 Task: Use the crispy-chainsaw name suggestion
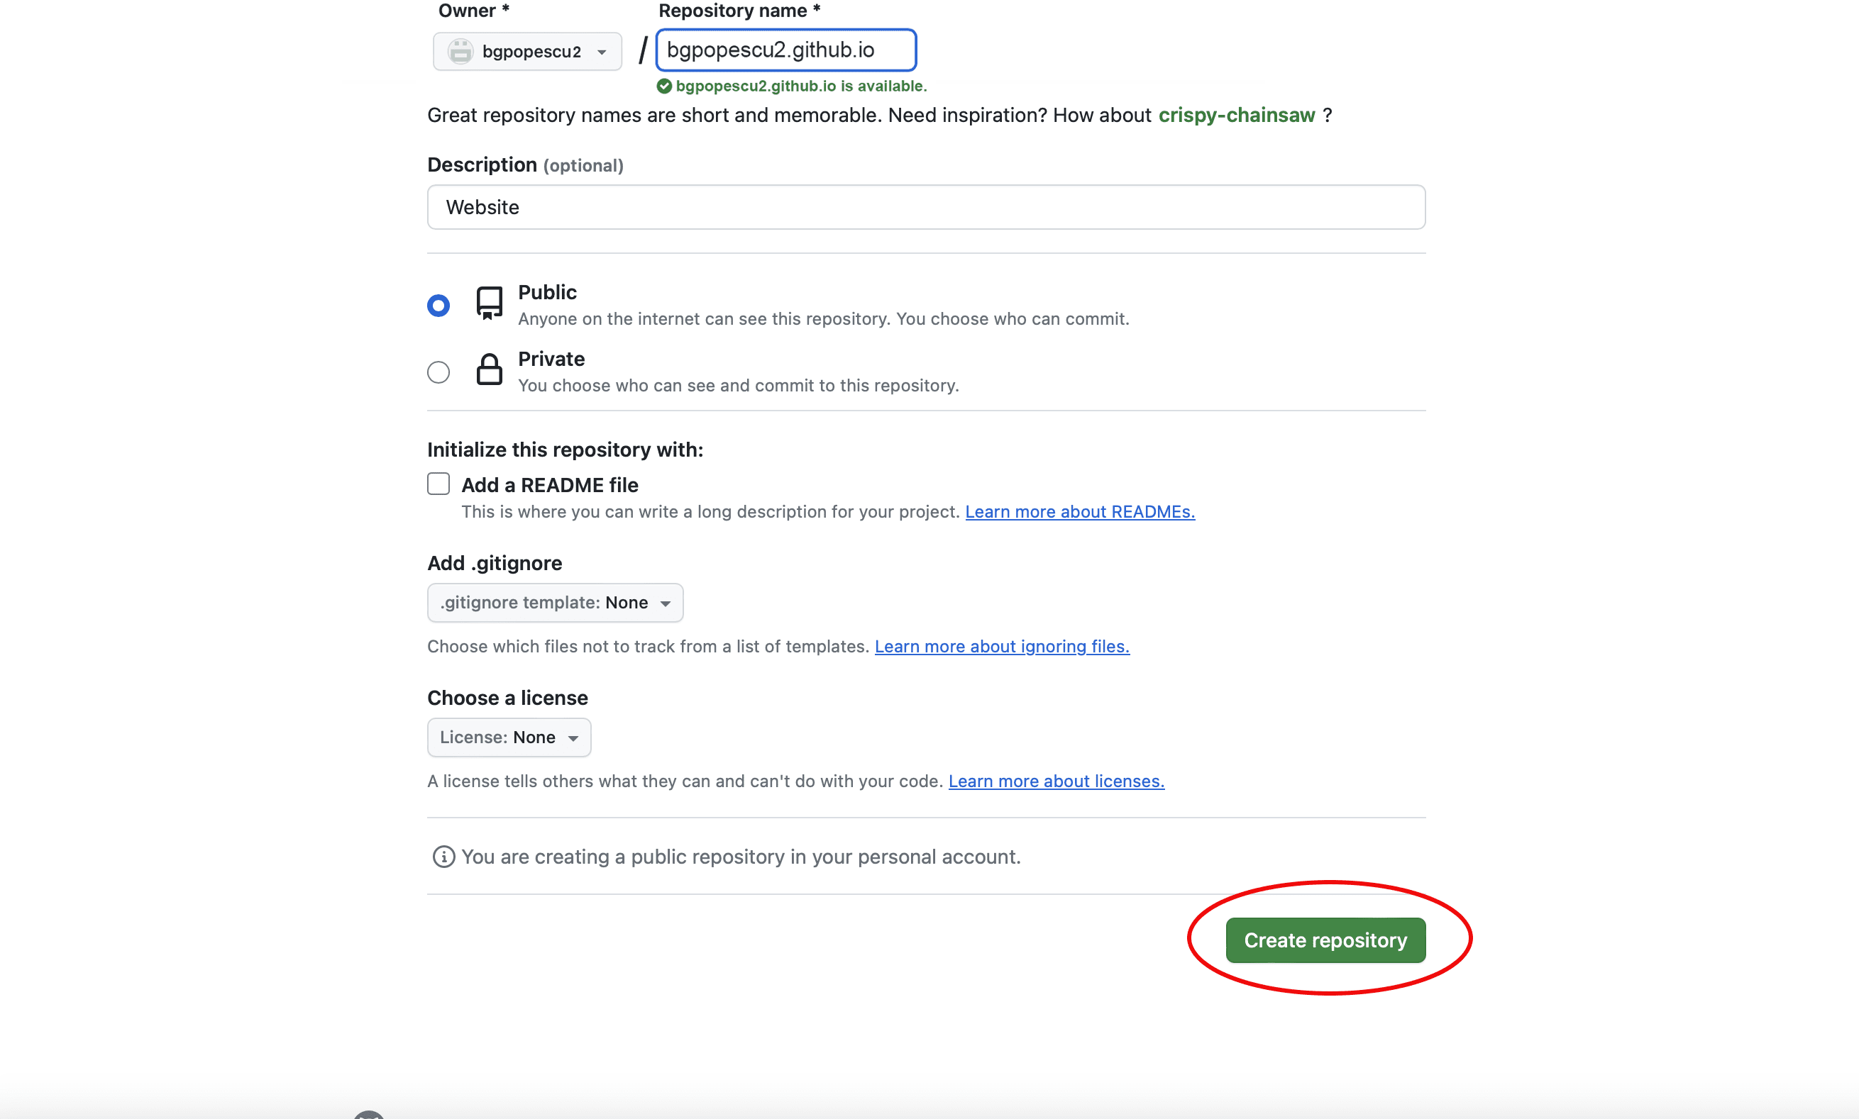[1237, 115]
